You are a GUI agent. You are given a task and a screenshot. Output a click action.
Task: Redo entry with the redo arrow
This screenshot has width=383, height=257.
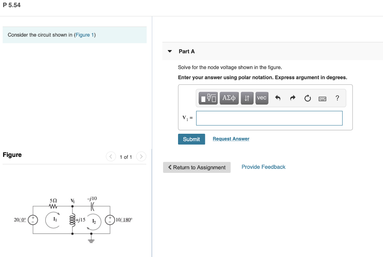pyautogui.click(x=292, y=98)
